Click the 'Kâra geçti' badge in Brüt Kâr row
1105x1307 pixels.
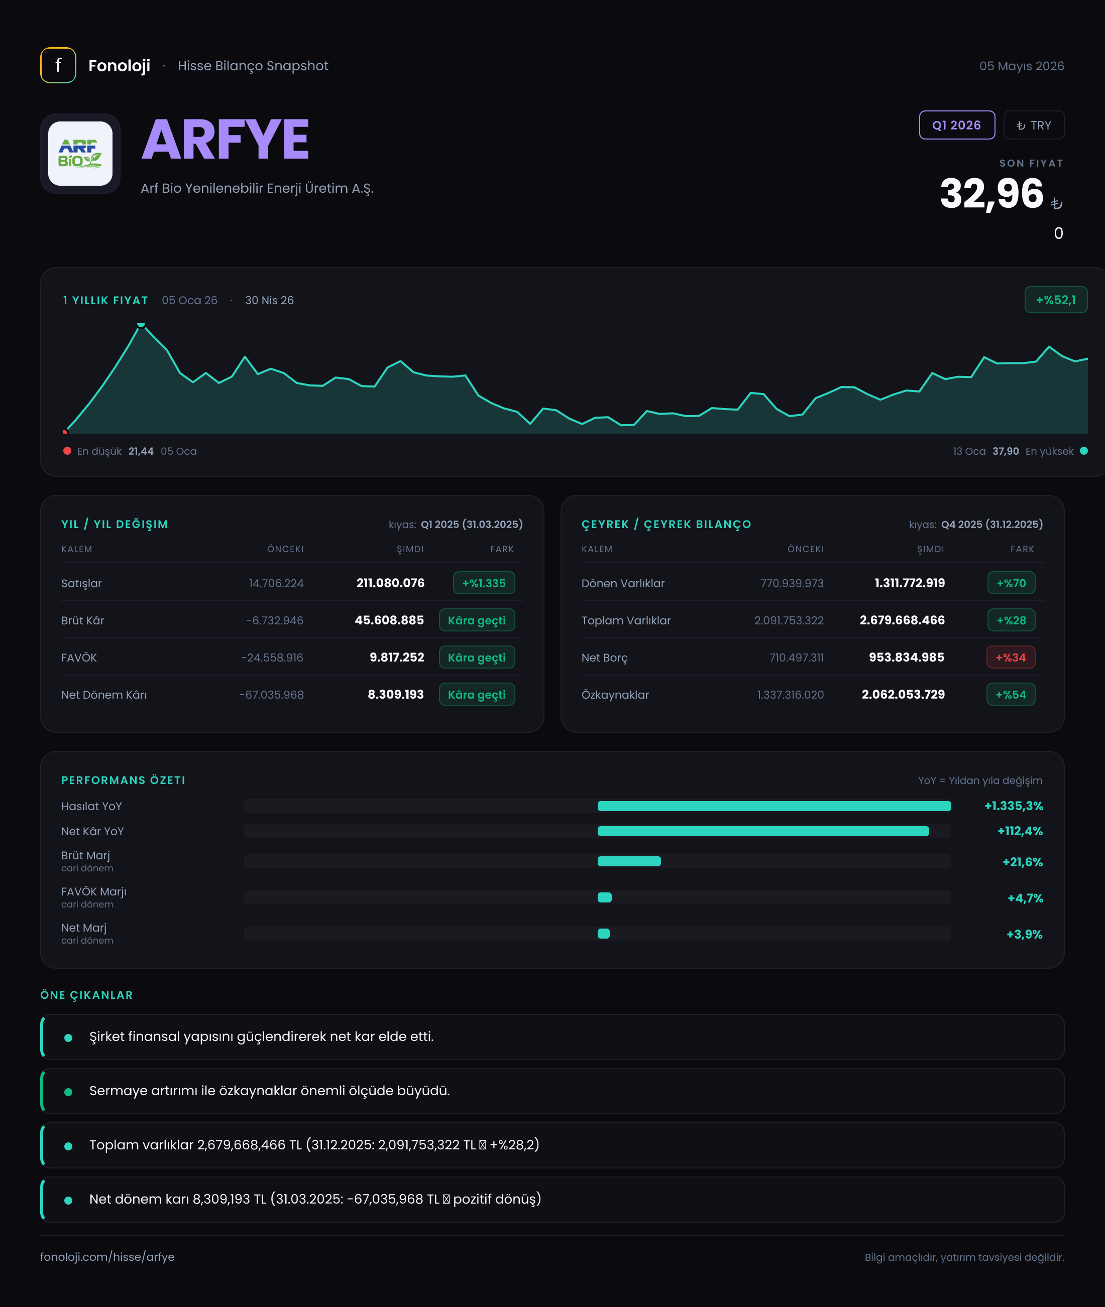(477, 620)
